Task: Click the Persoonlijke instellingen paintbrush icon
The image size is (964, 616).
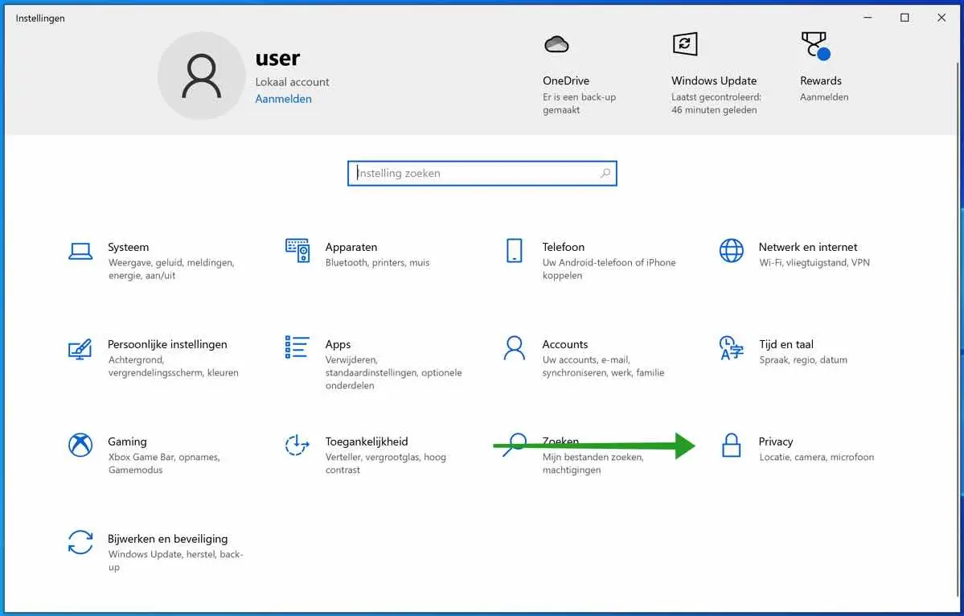Action: coord(80,348)
